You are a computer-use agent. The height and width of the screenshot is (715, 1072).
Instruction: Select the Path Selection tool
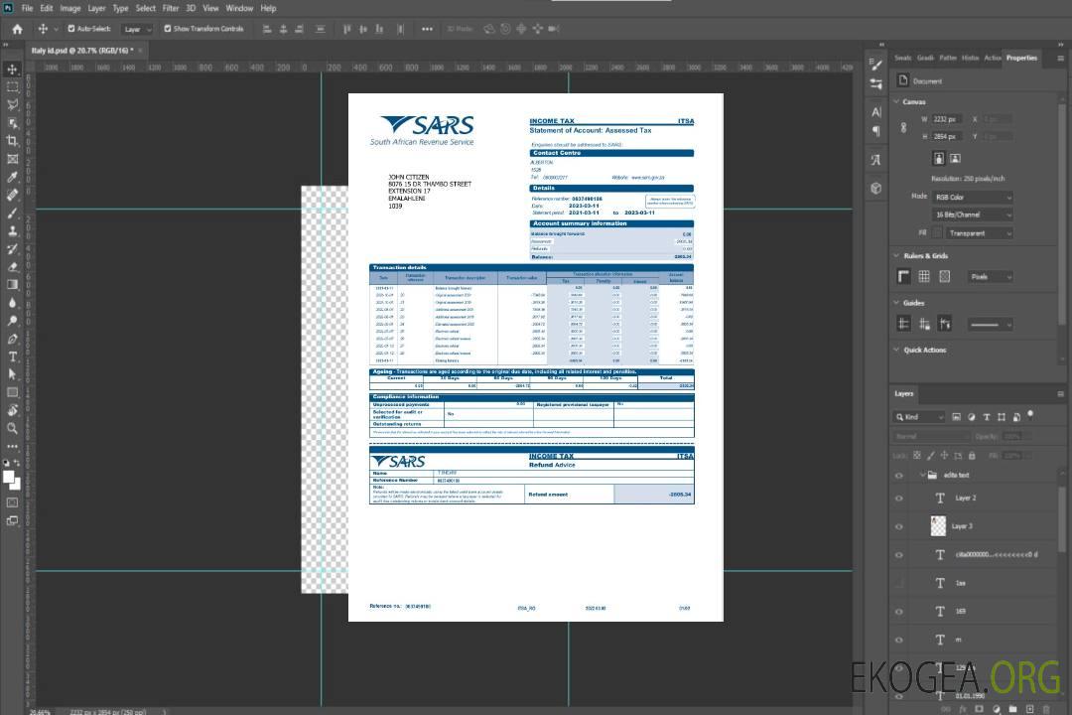(x=12, y=374)
